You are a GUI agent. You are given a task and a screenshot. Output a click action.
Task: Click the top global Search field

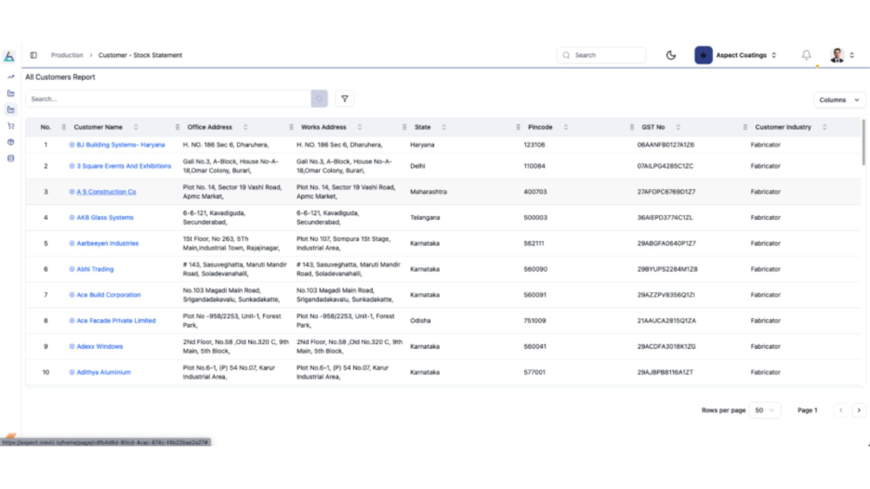(x=601, y=55)
